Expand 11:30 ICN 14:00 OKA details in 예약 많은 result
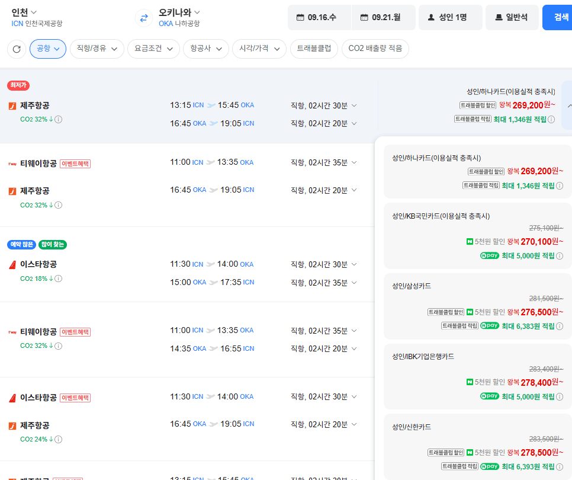572x480 pixels. click(x=354, y=264)
